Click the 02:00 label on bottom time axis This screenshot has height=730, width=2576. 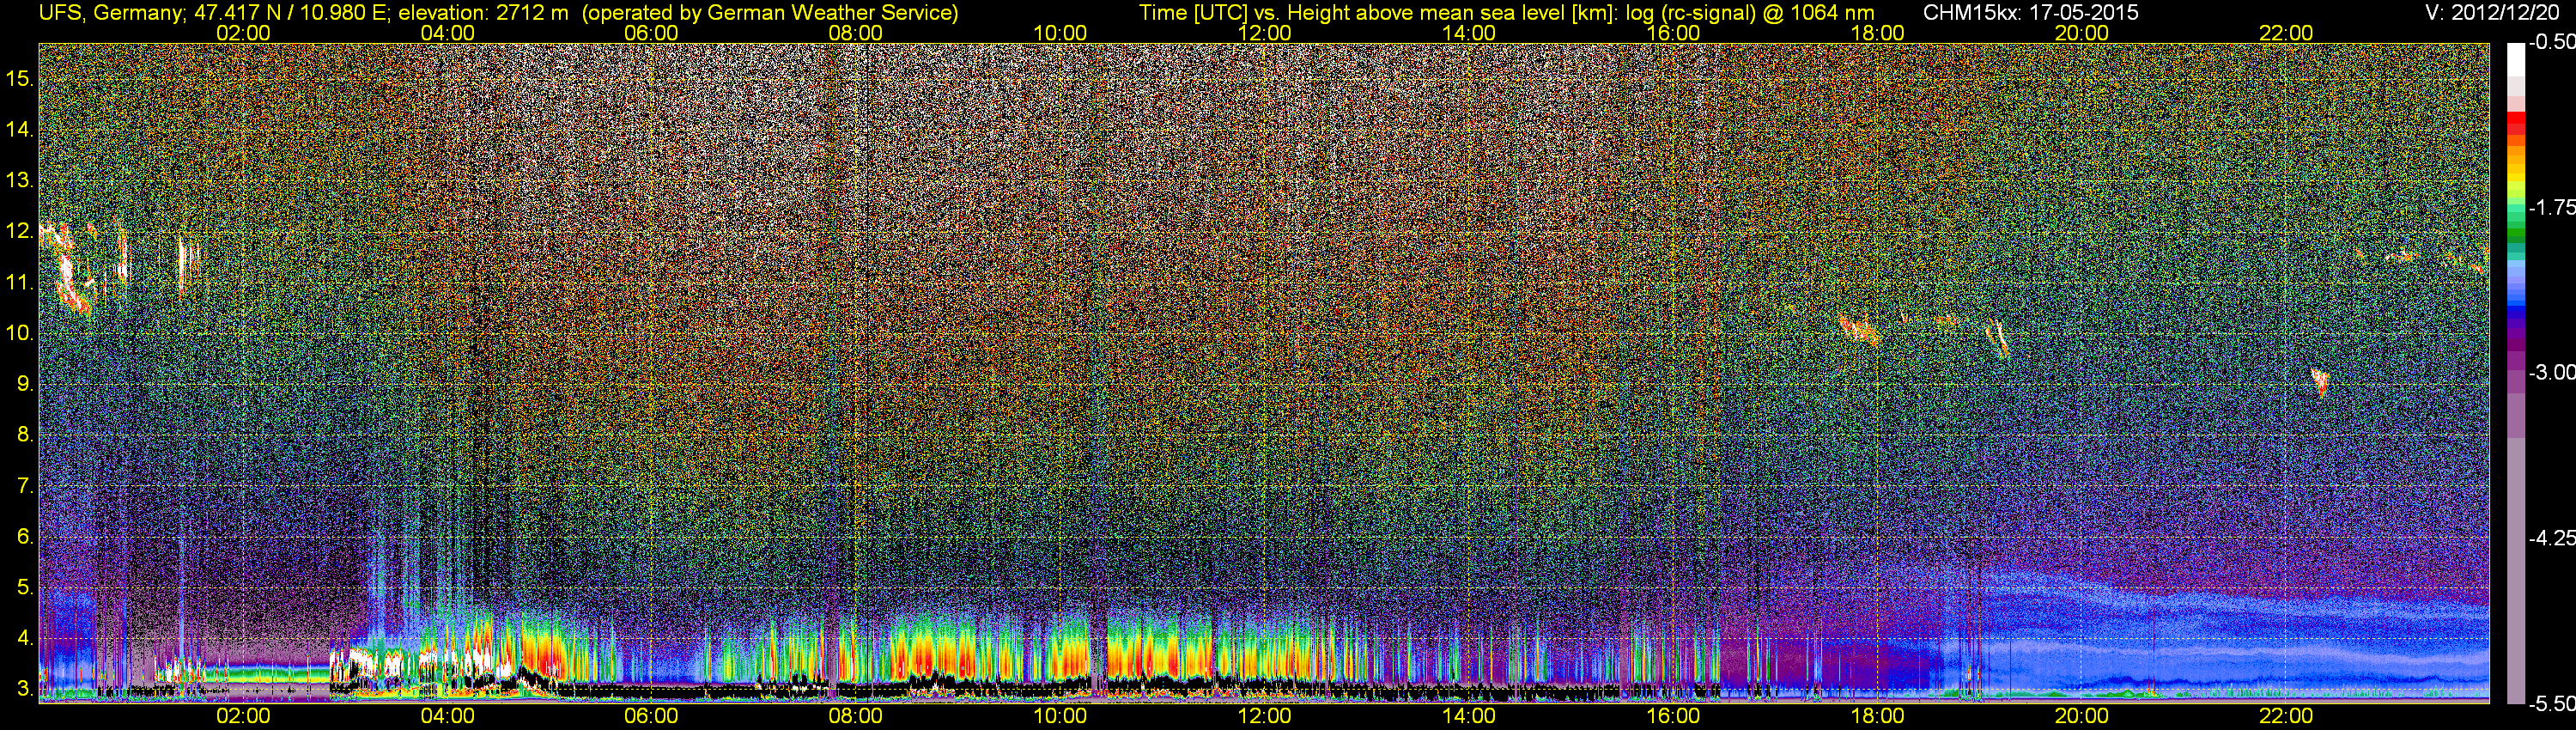pos(243,716)
